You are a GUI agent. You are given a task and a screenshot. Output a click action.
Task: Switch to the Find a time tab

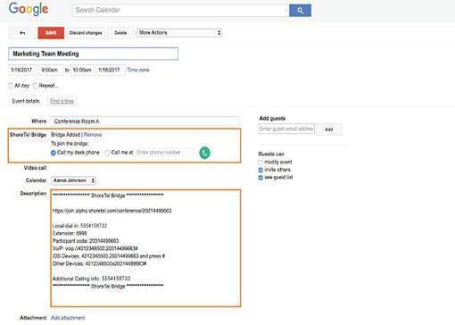coord(62,101)
